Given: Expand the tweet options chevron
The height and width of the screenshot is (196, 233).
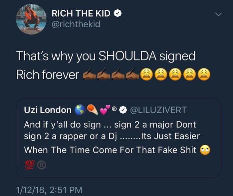Looking at the screenshot, I should click(x=218, y=14).
